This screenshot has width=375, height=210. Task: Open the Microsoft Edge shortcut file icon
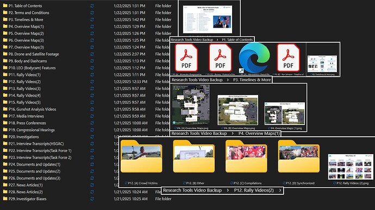[x=254, y=58]
